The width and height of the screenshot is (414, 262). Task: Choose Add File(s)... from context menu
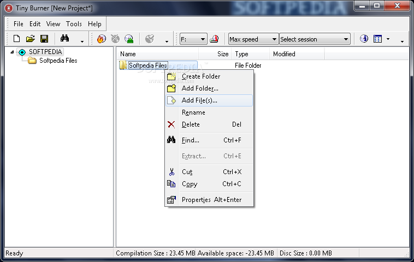[x=209, y=100]
